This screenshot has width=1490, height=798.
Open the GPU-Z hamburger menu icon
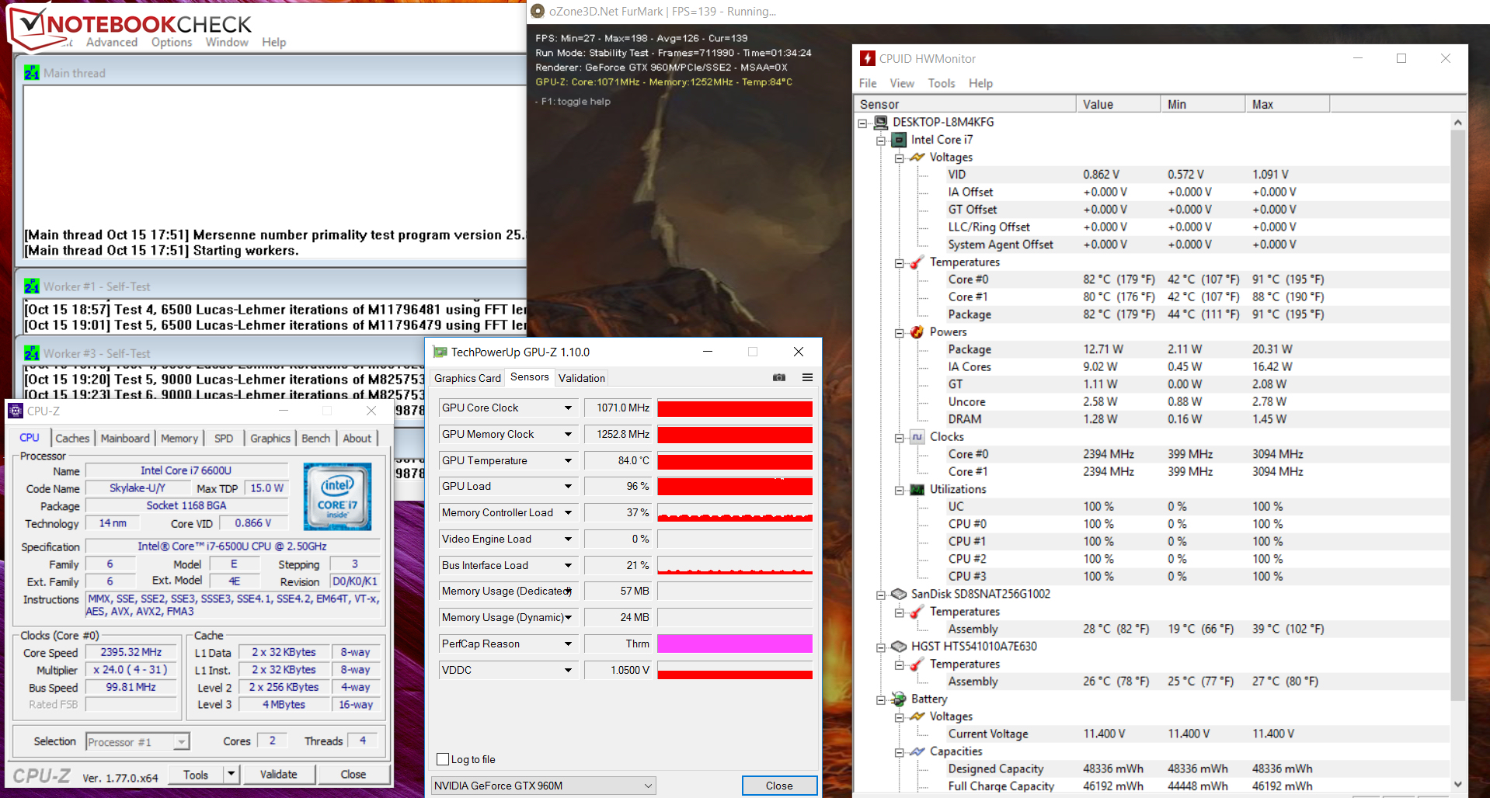(807, 377)
